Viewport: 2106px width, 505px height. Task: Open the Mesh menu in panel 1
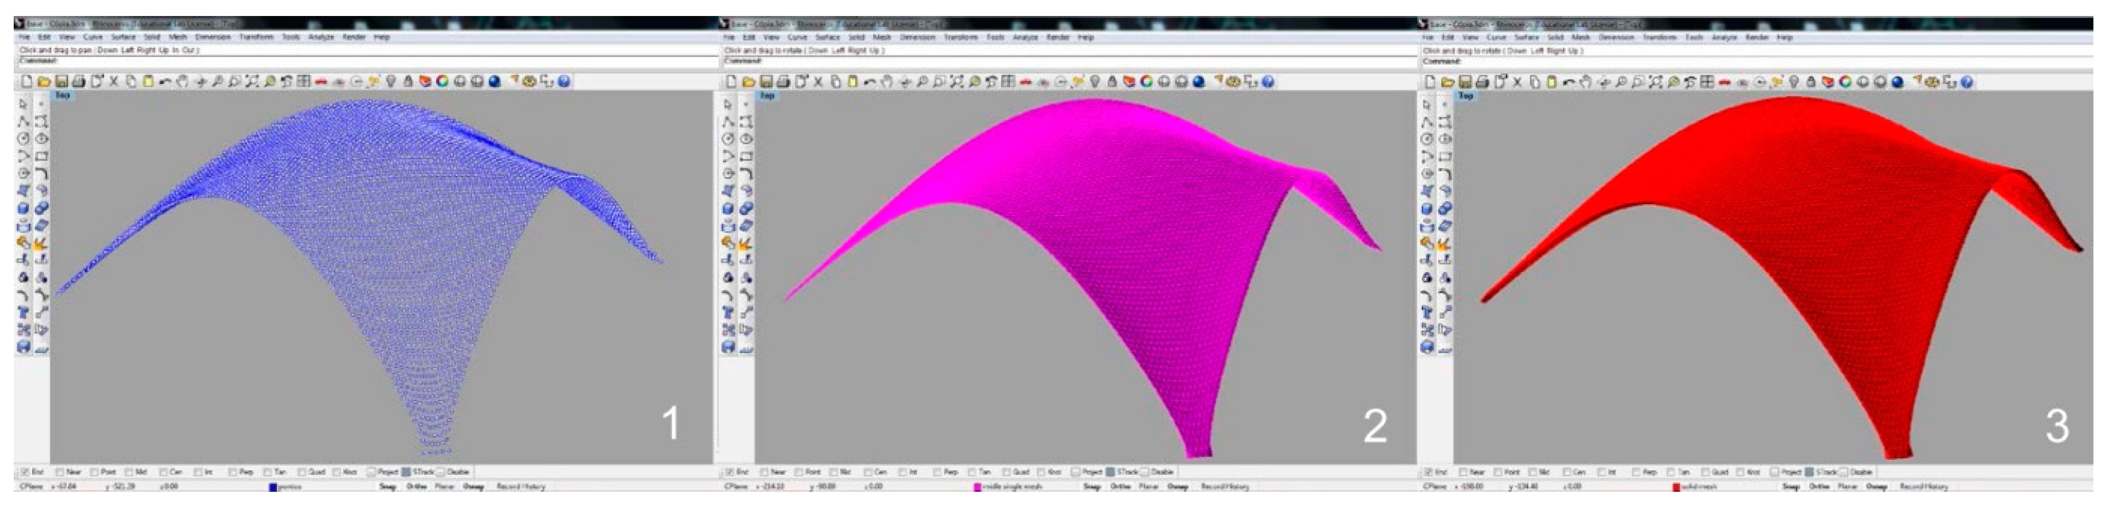point(177,38)
